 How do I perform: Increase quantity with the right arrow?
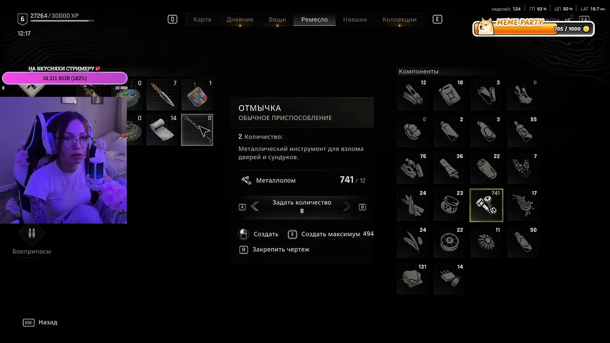[x=347, y=206]
